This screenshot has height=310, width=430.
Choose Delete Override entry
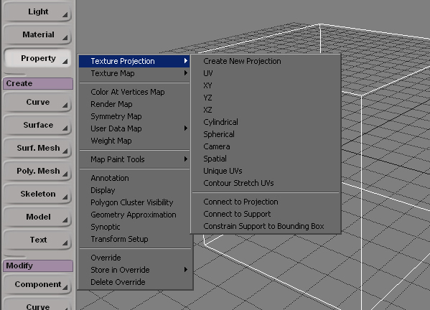tap(136, 282)
